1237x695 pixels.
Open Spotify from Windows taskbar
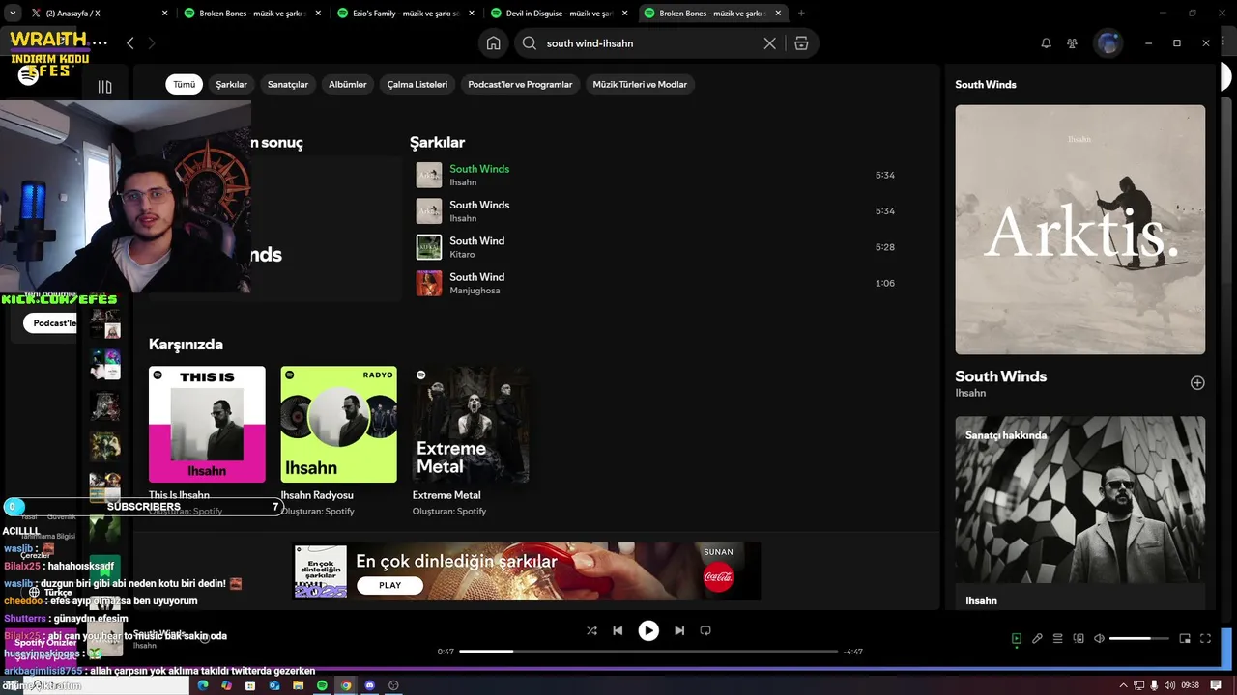point(322,685)
